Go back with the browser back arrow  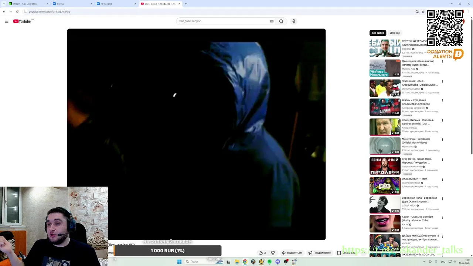pos(4,11)
